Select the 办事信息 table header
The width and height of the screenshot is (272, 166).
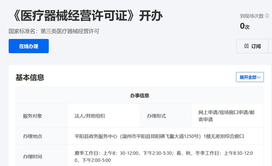[x=140, y=95]
